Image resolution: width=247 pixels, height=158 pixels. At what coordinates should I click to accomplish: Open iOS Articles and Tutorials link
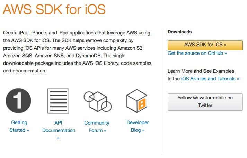pos(210,79)
